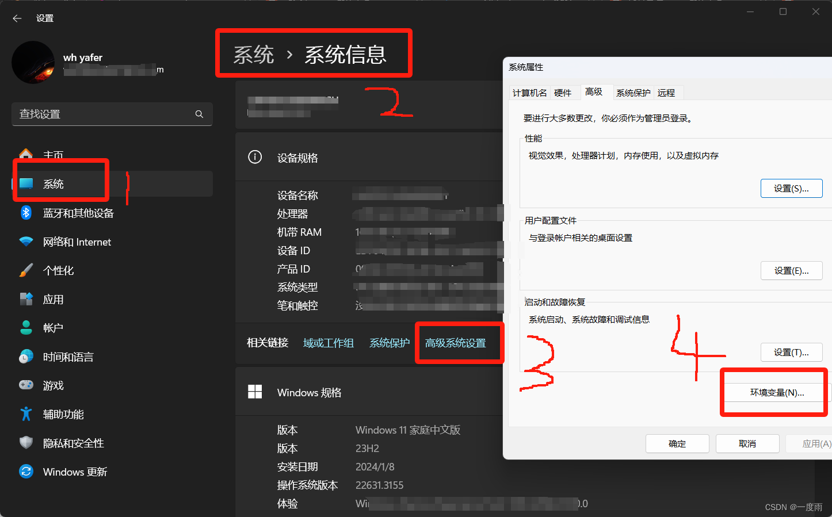This screenshot has height=517, width=832.
Task: Switch to the 远程 tab
Action: [667, 92]
